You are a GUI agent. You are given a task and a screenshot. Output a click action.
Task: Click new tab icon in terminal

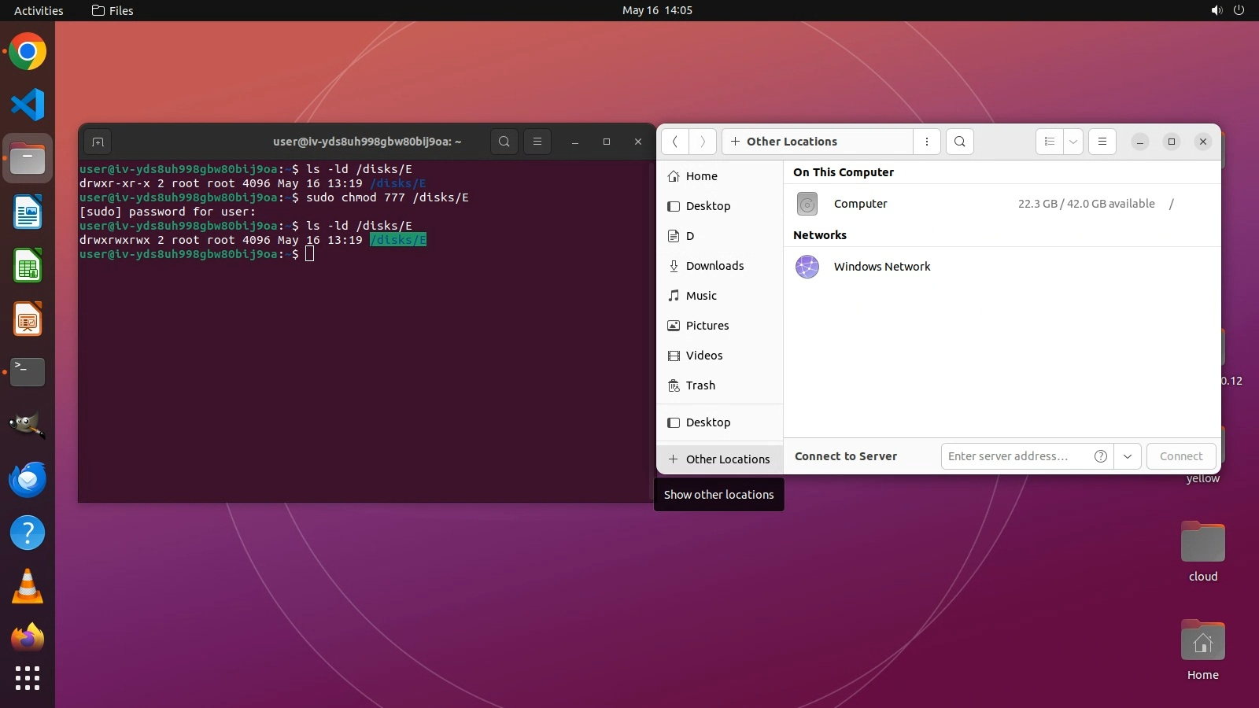pyautogui.click(x=98, y=142)
